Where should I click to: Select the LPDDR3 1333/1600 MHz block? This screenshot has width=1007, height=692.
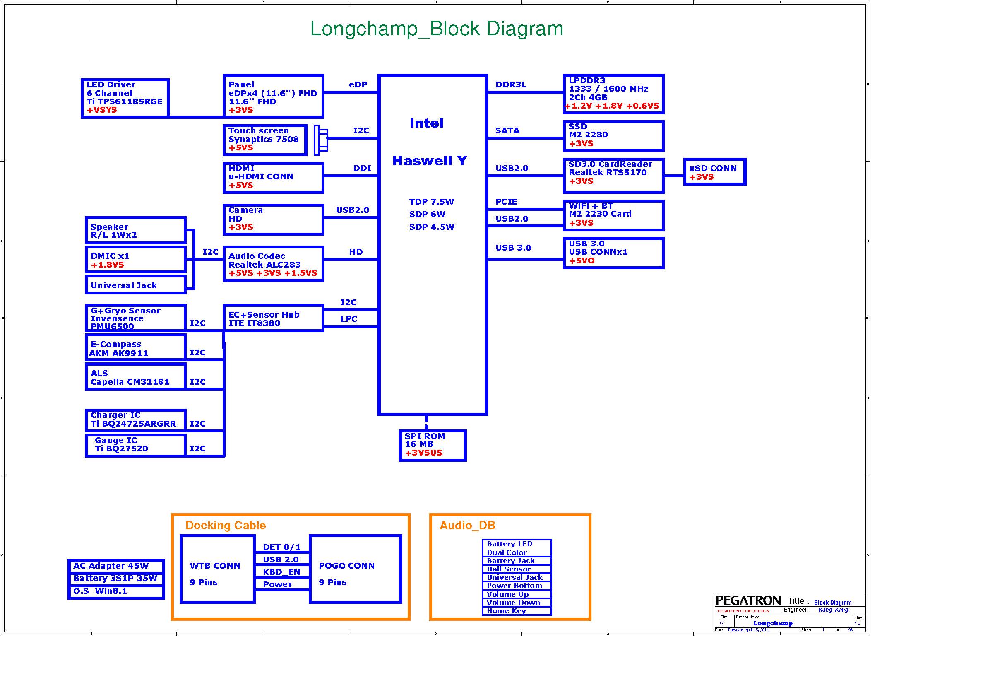pos(613,94)
